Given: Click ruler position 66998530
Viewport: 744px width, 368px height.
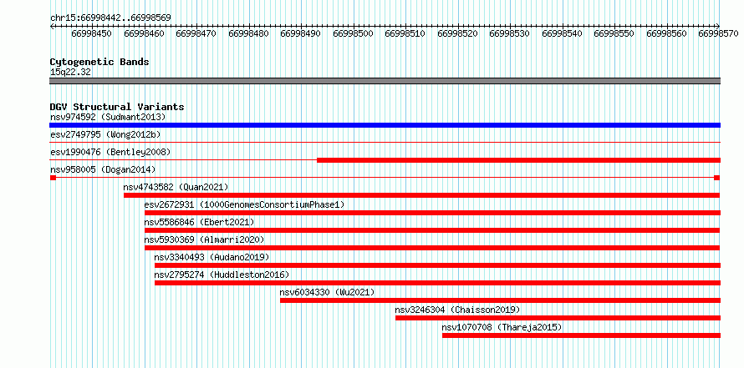Looking at the screenshot, I should [510, 33].
